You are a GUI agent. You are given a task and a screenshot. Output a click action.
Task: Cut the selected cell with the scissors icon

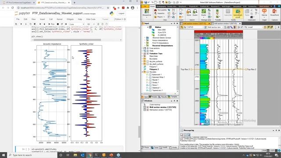click(x=26, y=24)
